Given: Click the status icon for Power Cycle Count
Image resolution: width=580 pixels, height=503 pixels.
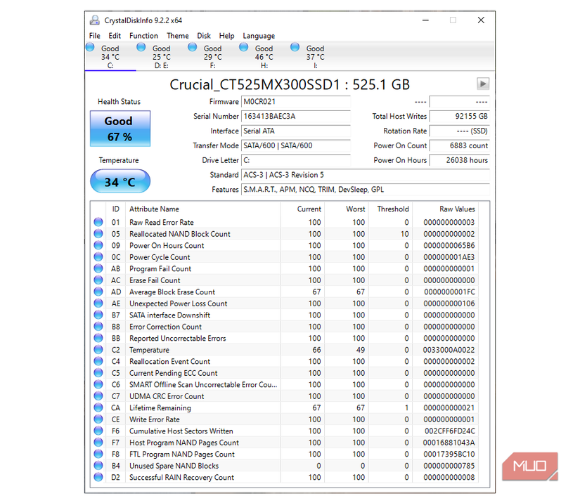Looking at the screenshot, I should point(98,257).
